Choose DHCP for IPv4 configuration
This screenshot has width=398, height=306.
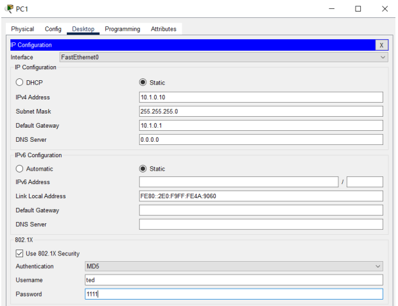click(19, 83)
